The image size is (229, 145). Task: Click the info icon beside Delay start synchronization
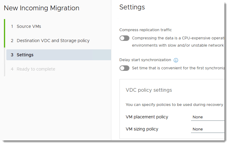(176, 60)
